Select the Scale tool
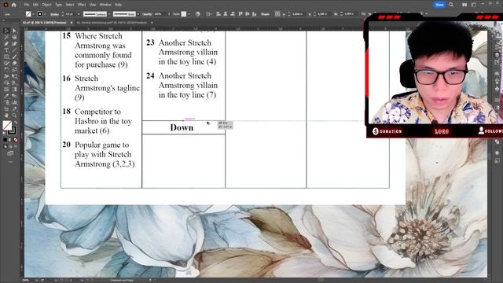Screen dimensions: 503x283 tap(14, 69)
